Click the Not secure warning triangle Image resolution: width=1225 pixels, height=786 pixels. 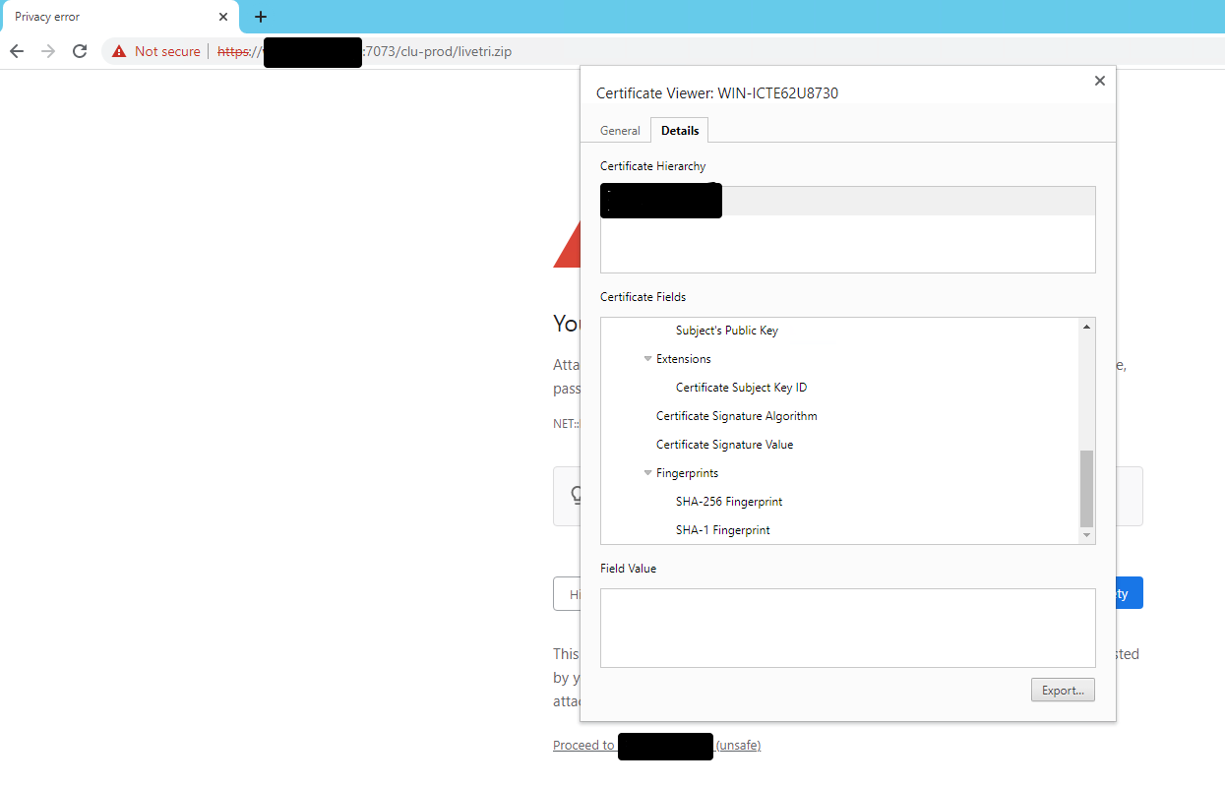(117, 51)
